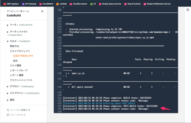Click Simple Queue Service shortcut label
191x123 pixels.
[112, 4]
